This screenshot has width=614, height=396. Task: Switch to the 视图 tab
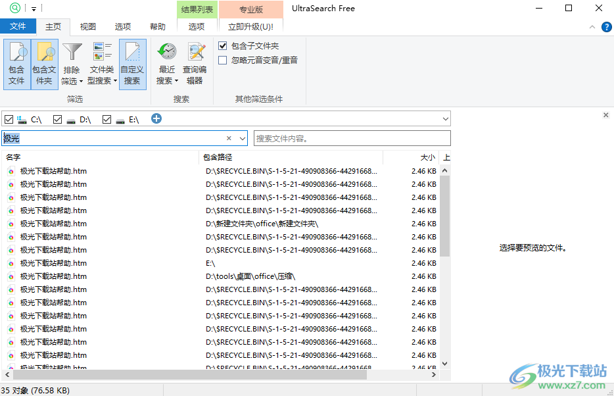point(87,27)
